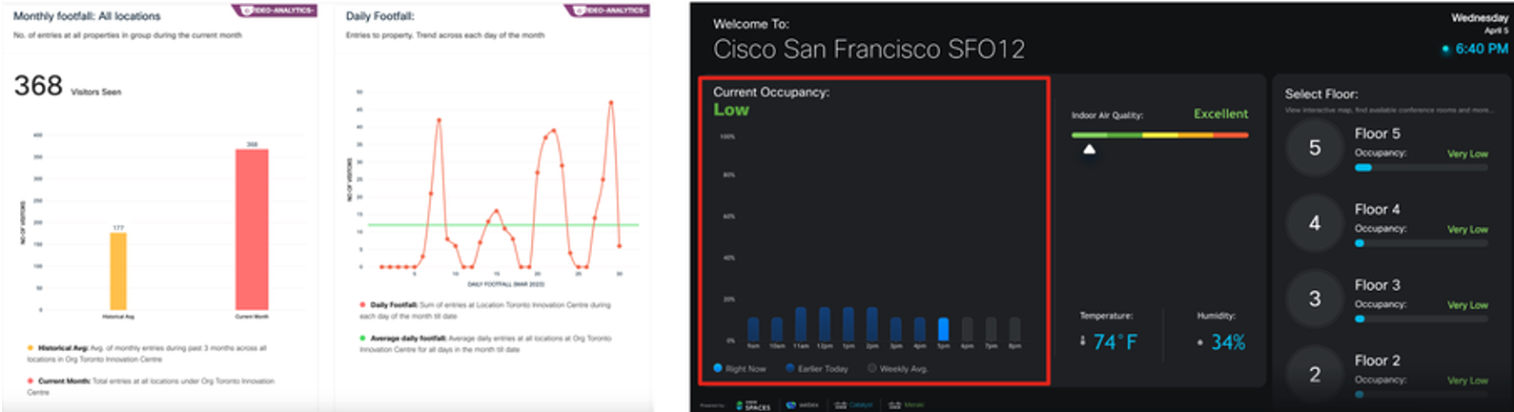The height and width of the screenshot is (412, 1514).
Task: Click the Current Month red bar
Action: tap(252, 229)
